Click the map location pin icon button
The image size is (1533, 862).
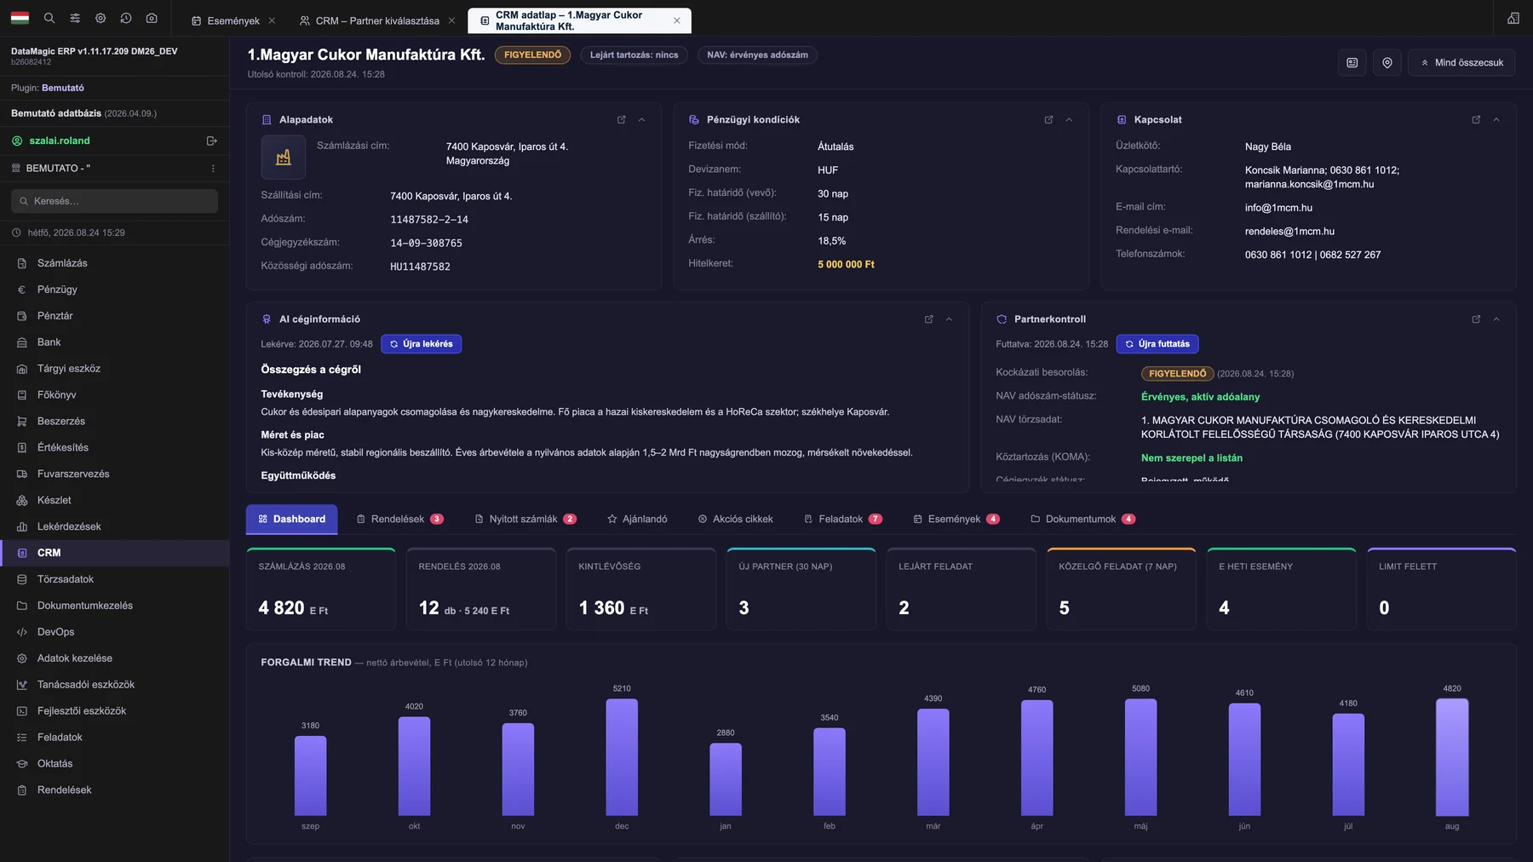point(1387,62)
